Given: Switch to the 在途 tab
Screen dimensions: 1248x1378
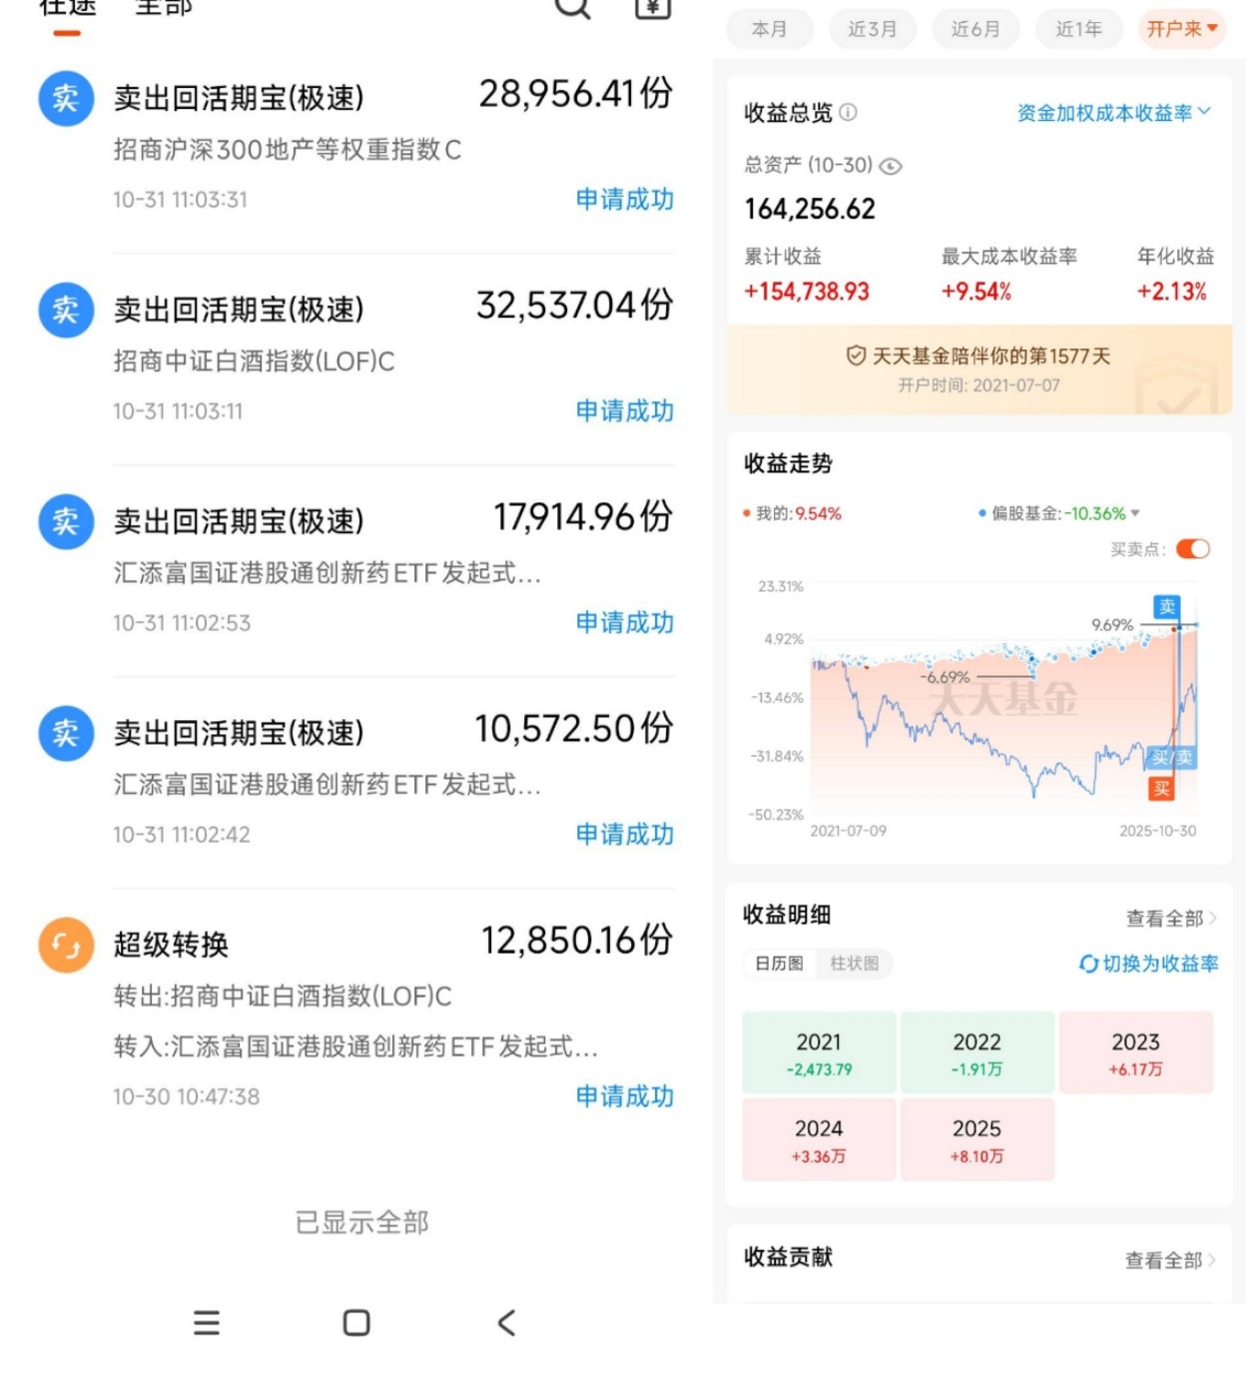Looking at the screenshot, I should click(67, 8).
